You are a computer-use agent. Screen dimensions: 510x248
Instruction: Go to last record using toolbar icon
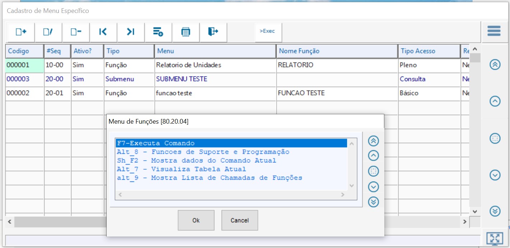tap(131, 32)
